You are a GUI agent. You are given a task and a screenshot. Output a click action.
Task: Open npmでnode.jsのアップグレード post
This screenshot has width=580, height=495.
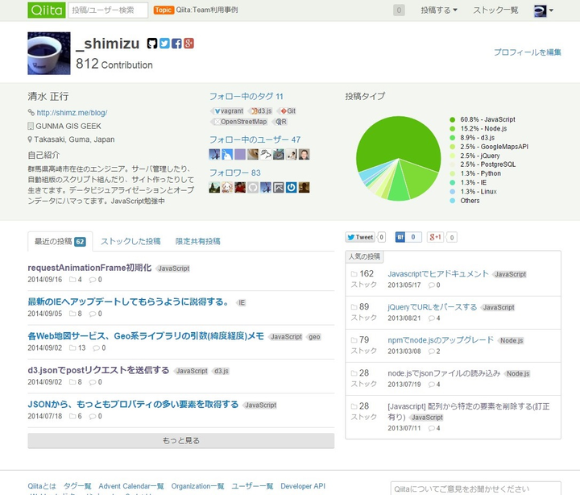tap(441, 340)
